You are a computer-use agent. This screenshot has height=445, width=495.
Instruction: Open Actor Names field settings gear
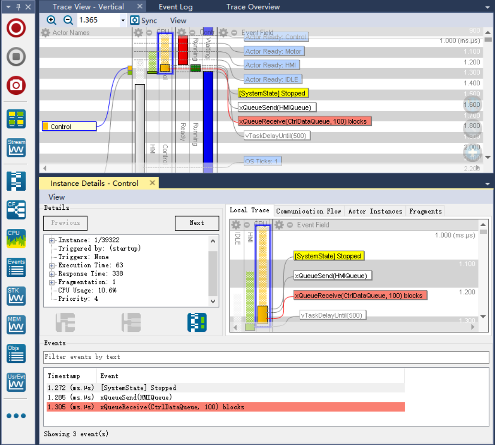46,33
